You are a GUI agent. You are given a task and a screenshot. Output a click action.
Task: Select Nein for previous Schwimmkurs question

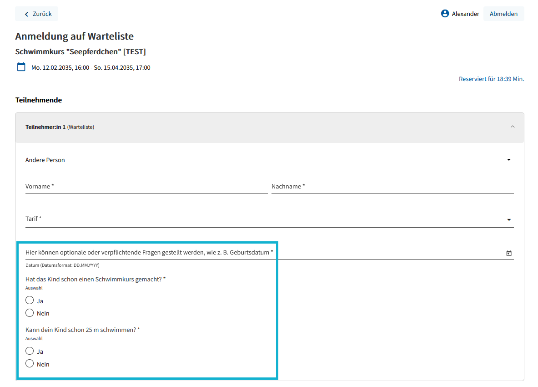pos(30,313)
